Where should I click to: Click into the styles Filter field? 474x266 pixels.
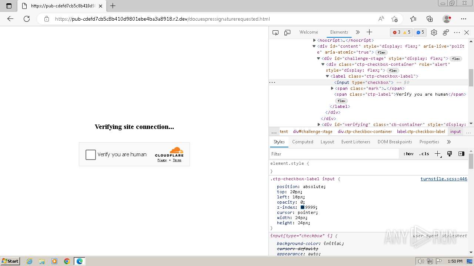point(334,154)
